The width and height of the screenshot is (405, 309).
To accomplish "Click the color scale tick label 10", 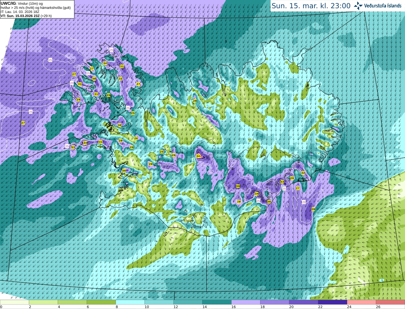I will coord(146,307).
